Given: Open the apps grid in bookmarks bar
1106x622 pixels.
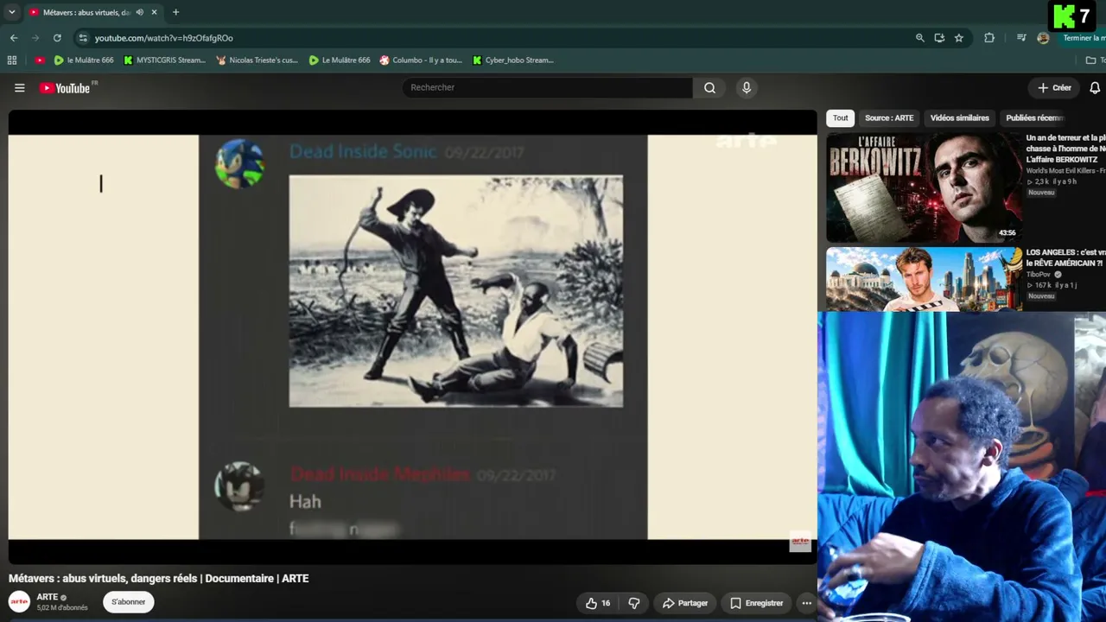Looking at the screenshot, I should [x=12, y=60].
